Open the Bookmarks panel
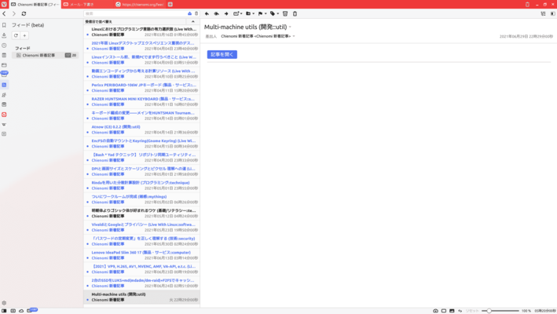The height and width of the screenshot is (314, 557). tap(4, 25)
